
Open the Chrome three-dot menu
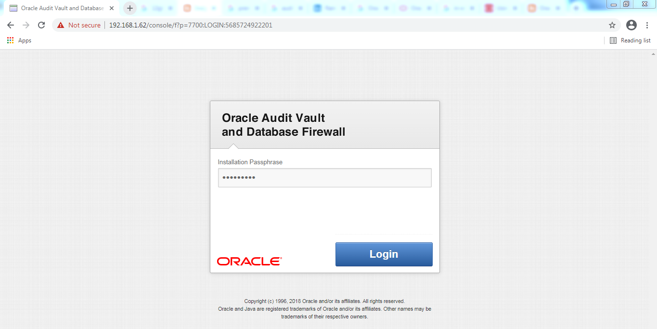tap(647, 25)
